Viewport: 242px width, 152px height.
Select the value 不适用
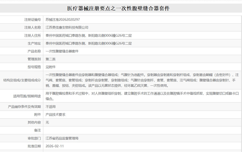[x=50, y=107]
